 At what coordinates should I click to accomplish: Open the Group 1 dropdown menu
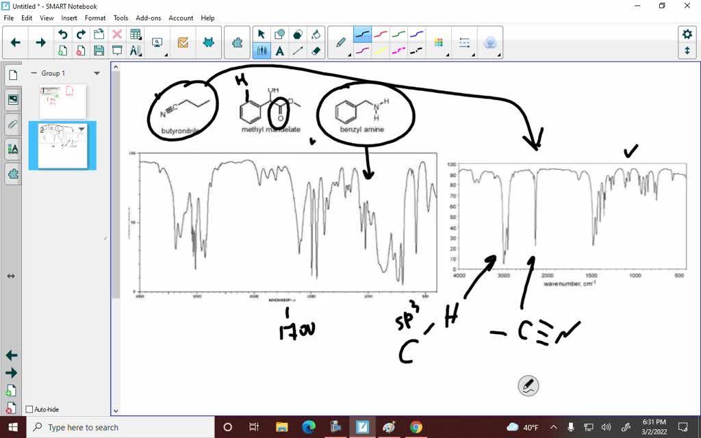tap(96, 73)
